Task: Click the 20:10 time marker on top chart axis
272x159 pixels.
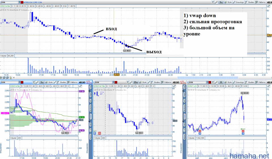Action: click(x=116, y=75)
